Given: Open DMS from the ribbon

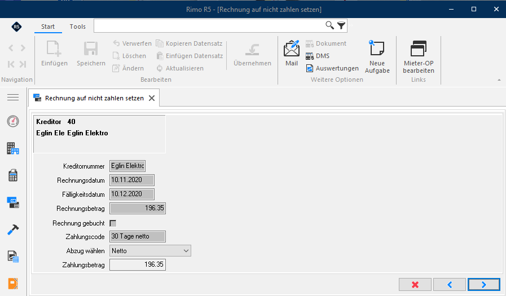Looking at the screenshot, I should point(318,56).
